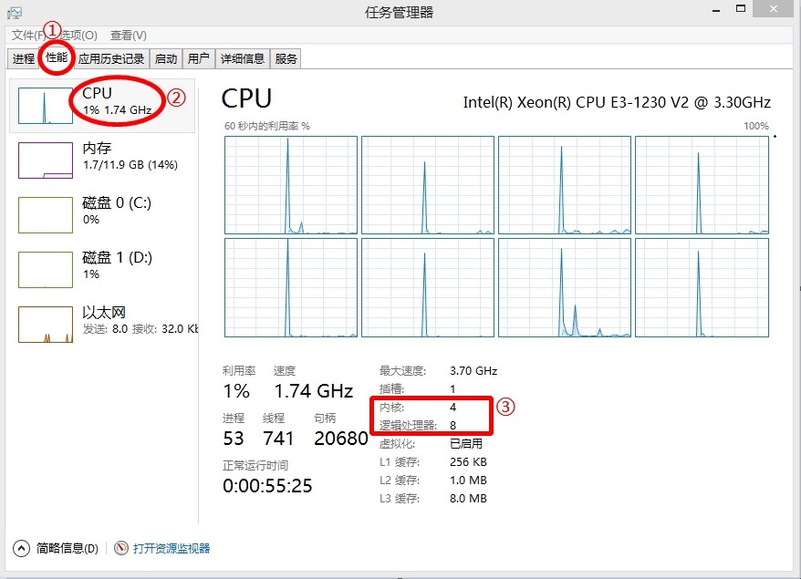
Task: Switch to the 用户 tab
Action: (198, 58)
